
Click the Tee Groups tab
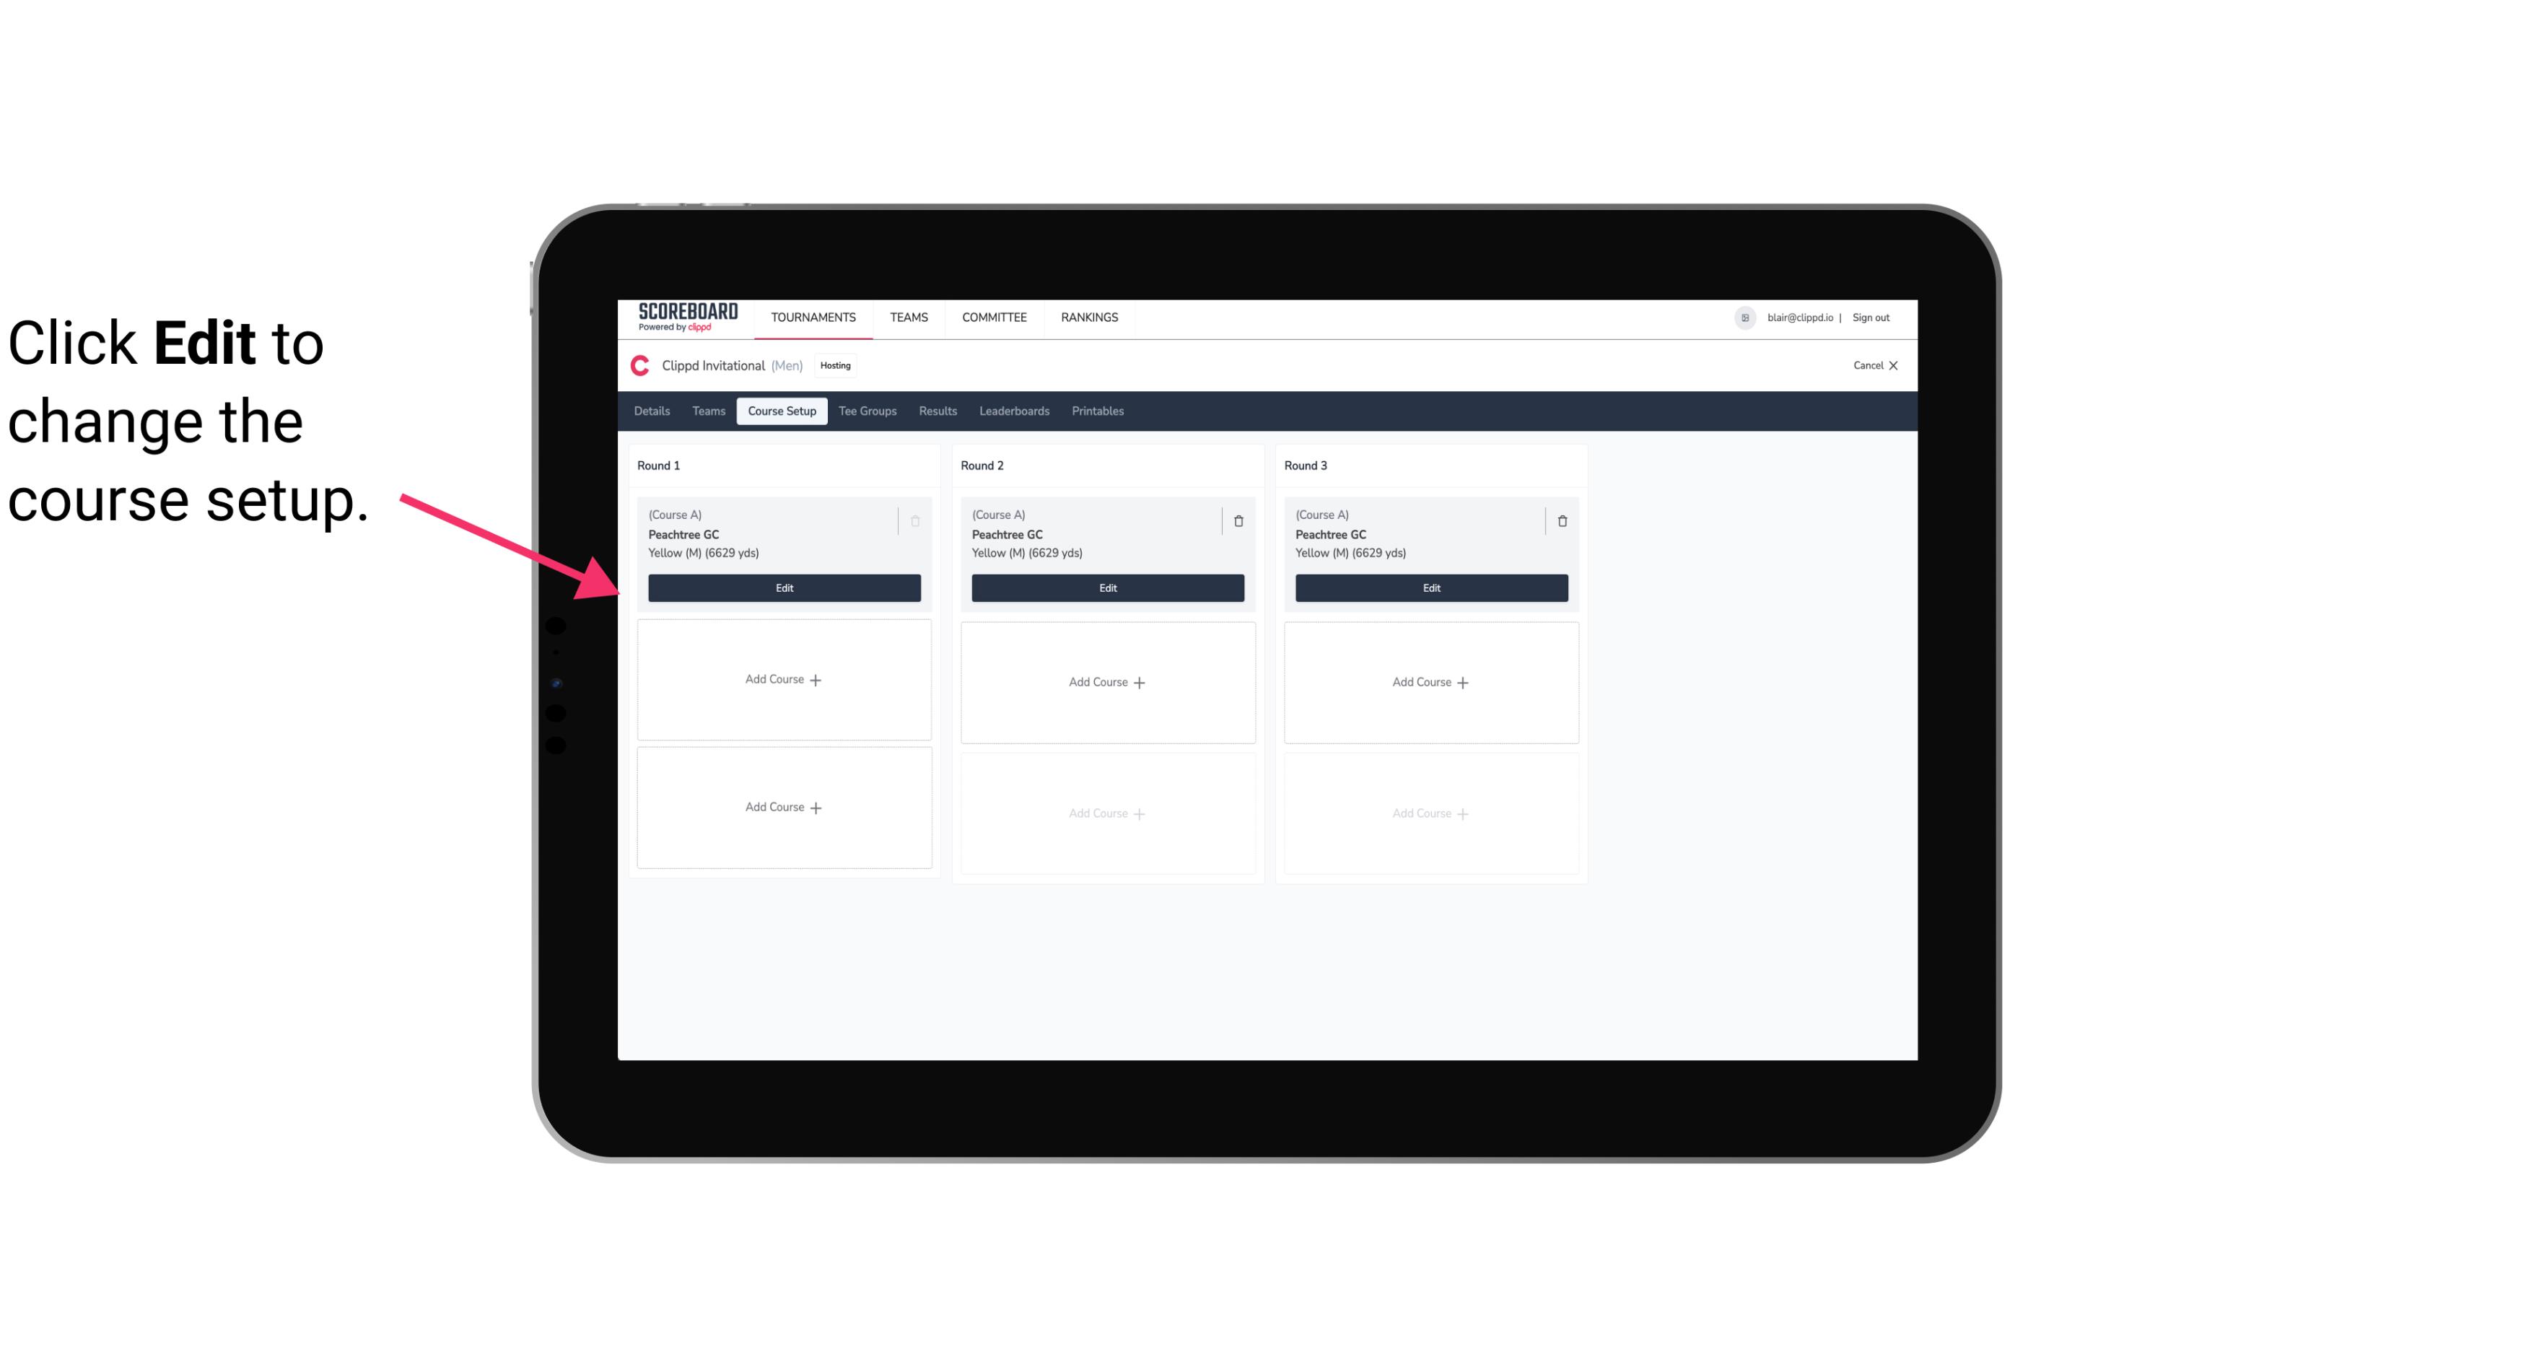pyautogui.click(x=867, y=411)
